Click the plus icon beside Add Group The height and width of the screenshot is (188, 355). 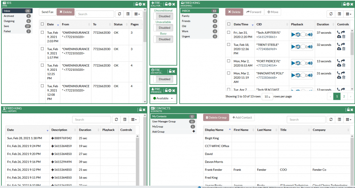[193, 131]
